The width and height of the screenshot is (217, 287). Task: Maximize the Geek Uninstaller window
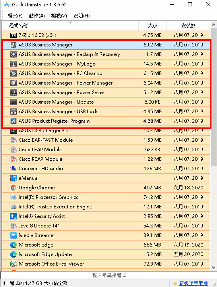190,4
